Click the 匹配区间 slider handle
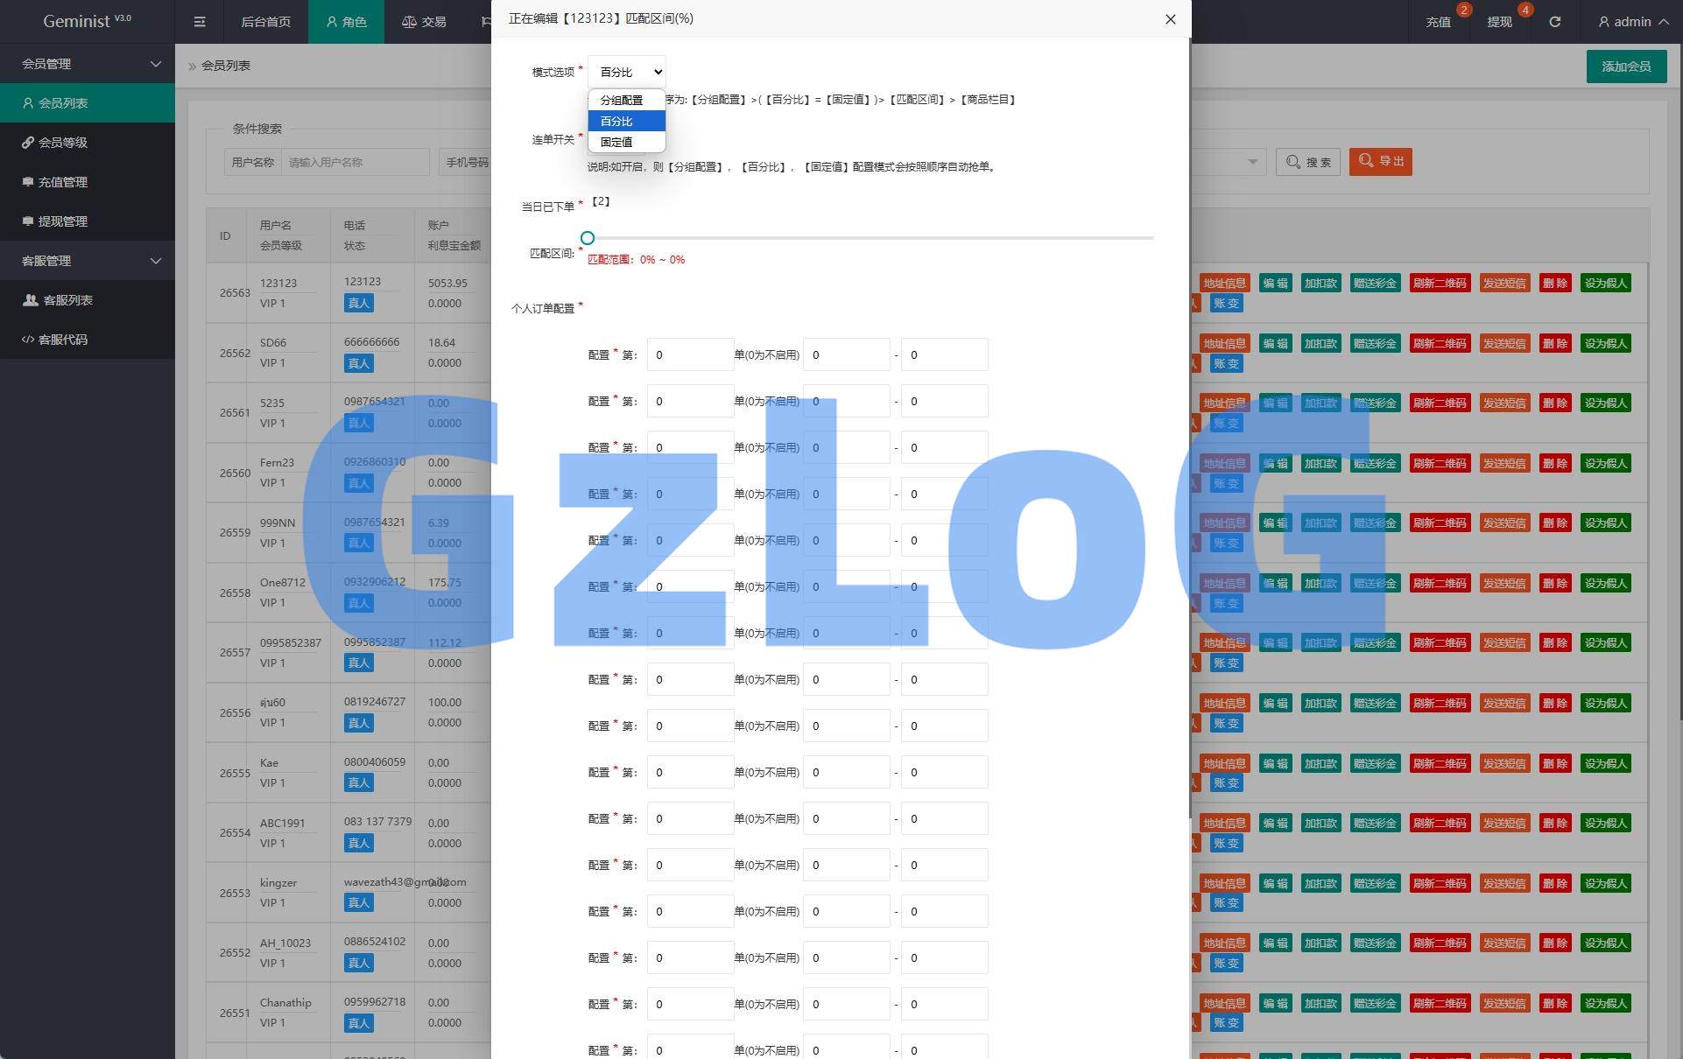 [x=588, y=238]
